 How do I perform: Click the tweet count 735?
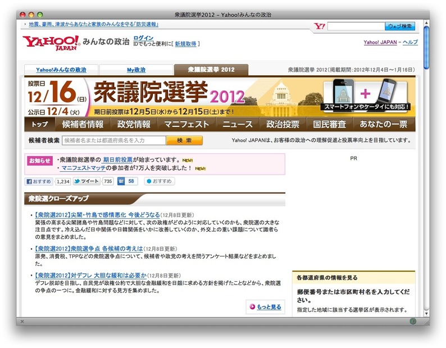point(108,181)
